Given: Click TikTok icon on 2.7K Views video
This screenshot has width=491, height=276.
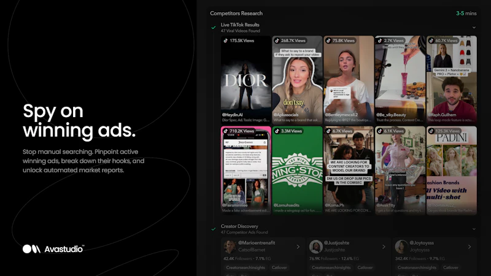Looking at the screenshot, I should (380, 40).
